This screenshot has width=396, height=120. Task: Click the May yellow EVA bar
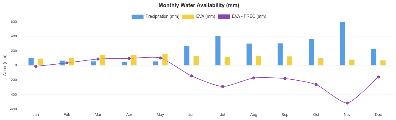165,60
